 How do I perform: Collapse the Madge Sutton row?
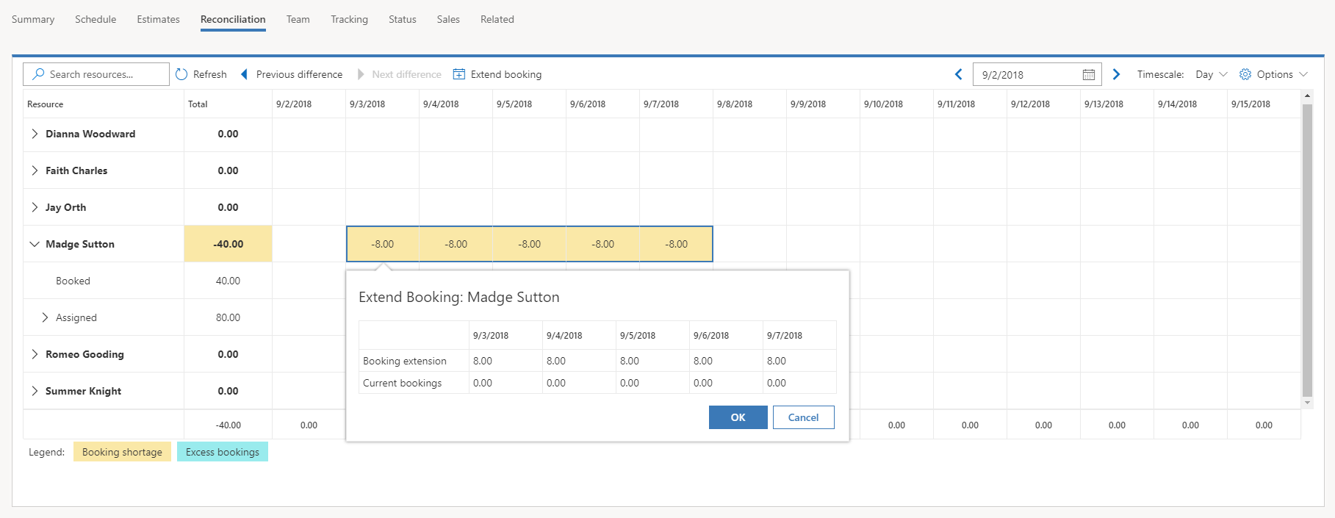35,244
